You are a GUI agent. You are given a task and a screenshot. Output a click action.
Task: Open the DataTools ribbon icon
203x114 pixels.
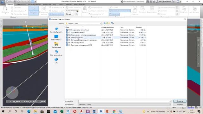click(x=184, y=10)
